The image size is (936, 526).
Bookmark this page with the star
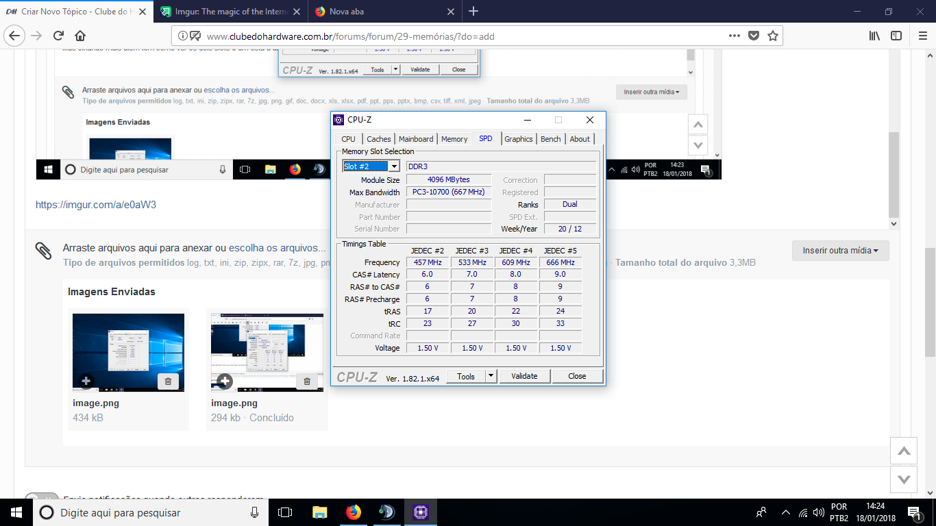[773, 36]
